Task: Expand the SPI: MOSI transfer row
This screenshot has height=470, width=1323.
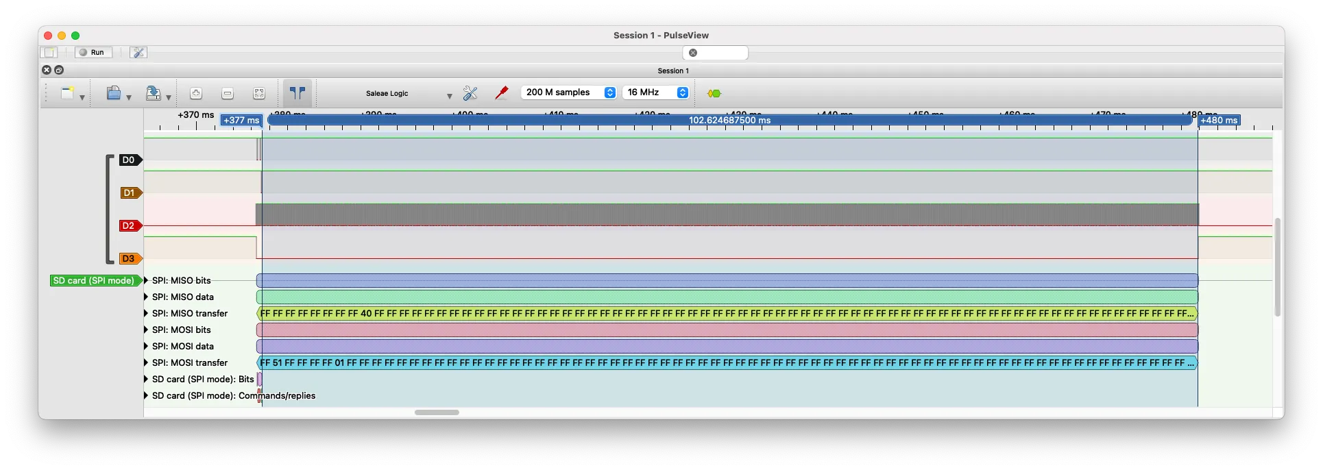Action: (146, 362)
